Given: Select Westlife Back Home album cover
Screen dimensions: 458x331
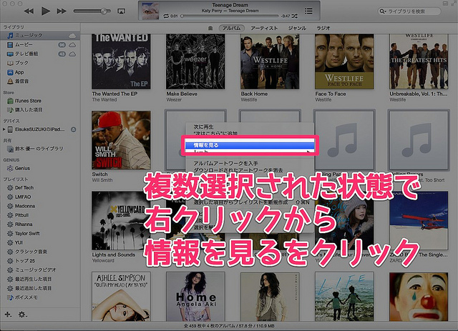Looking at the screenshot, I should coord(270,61).
